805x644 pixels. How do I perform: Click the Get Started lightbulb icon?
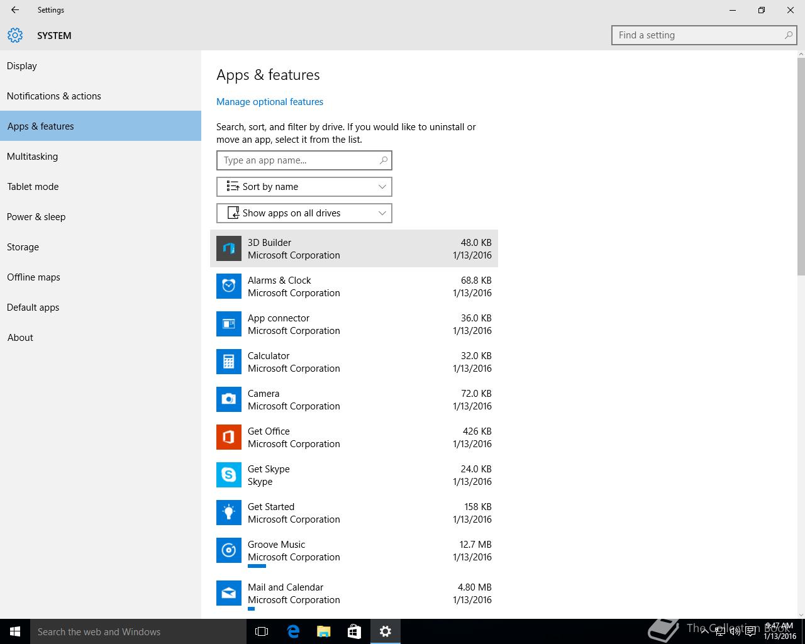point(229,513)
